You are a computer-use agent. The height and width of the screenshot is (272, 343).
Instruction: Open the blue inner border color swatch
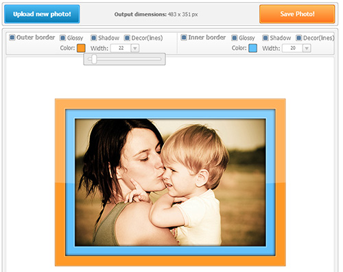click(x=252, y=48)
